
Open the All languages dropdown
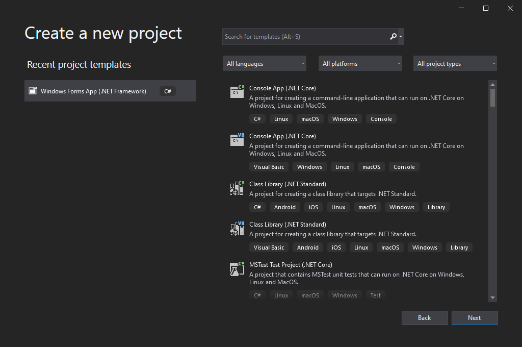265,64
